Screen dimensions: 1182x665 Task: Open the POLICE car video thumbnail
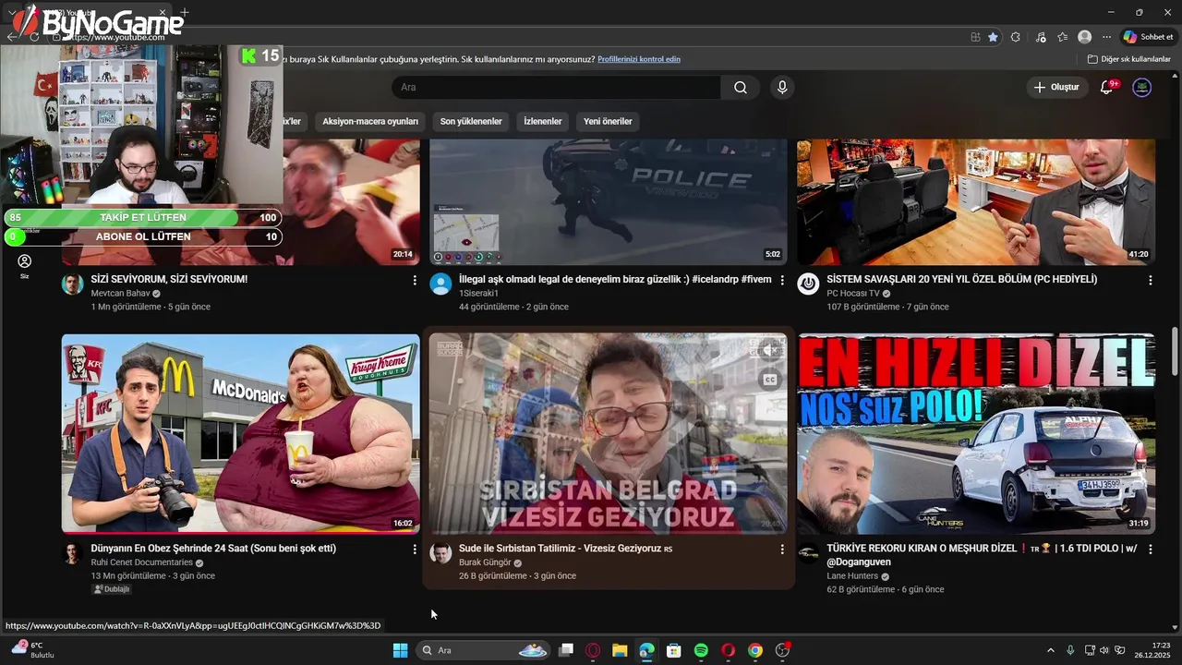[609, 201]
